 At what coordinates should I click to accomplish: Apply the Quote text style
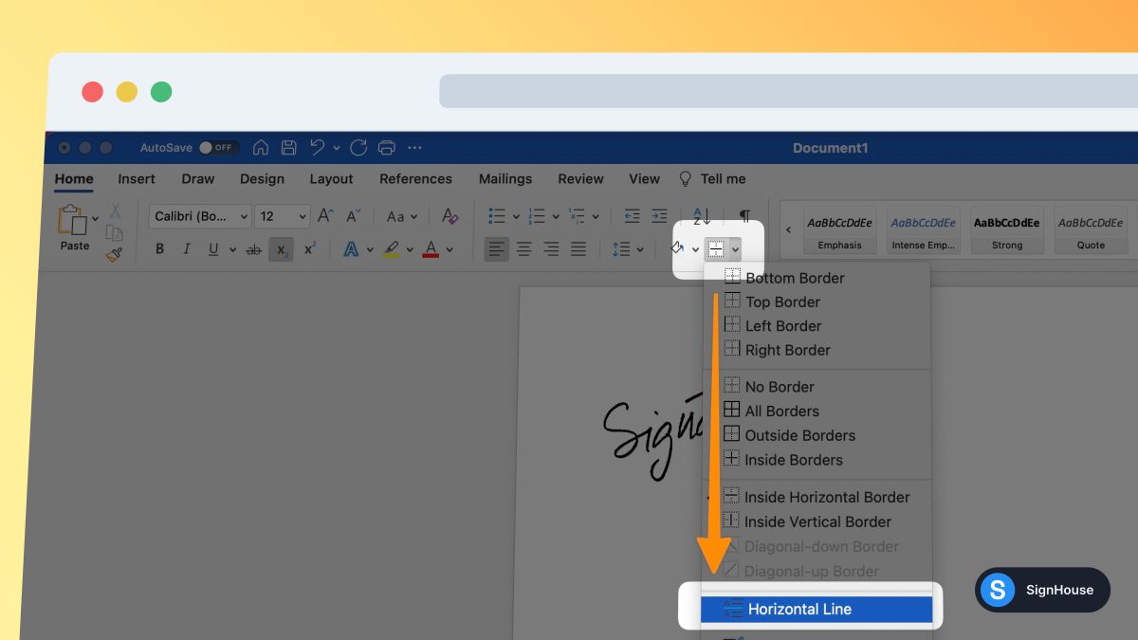[1089, 229]
